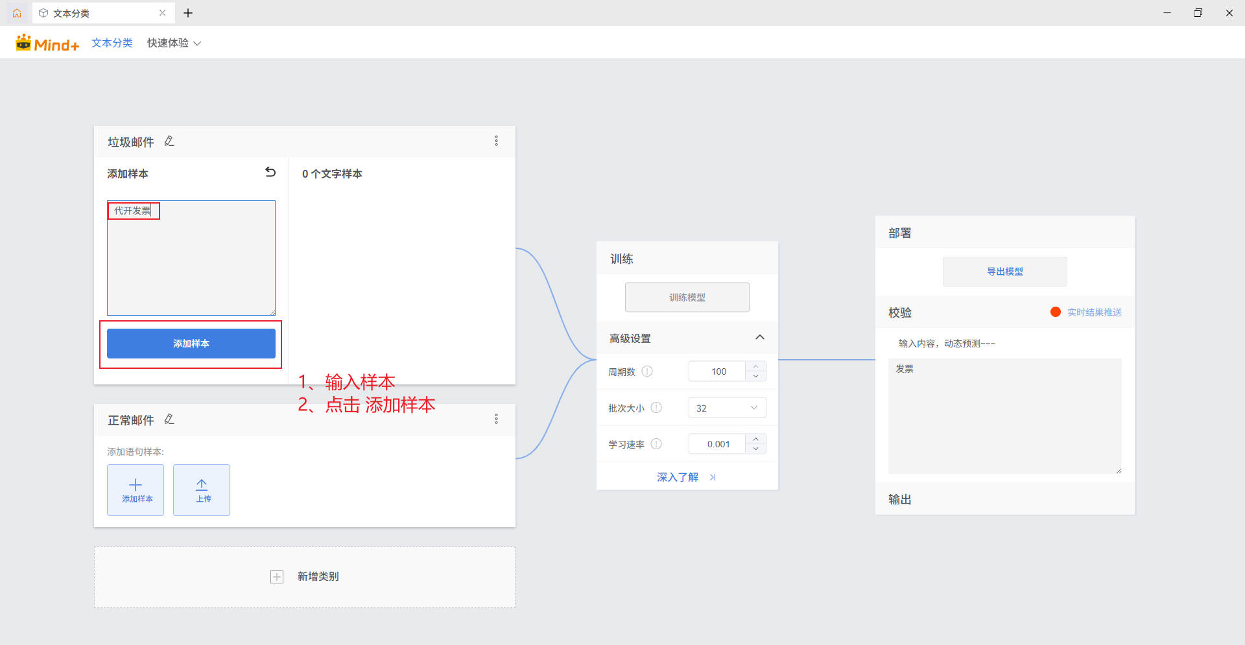Collapse the 高级设置 section
This screenshot has height=645, width=1245.
pos(760,338)
